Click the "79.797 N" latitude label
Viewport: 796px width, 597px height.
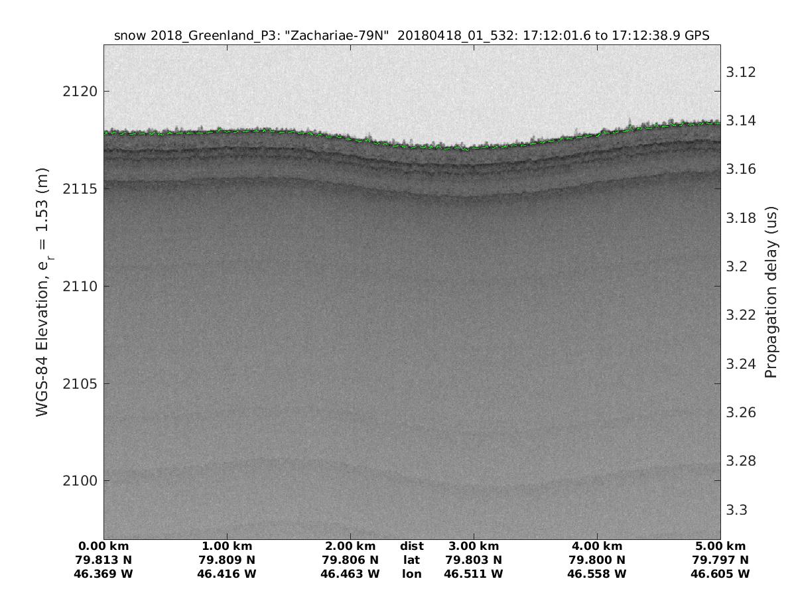[720, 560]
